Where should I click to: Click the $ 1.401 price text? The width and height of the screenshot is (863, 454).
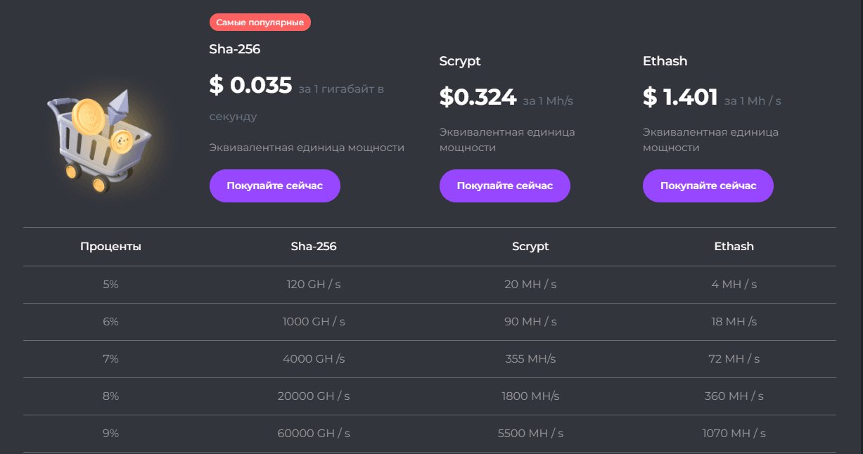click(680, 97)
